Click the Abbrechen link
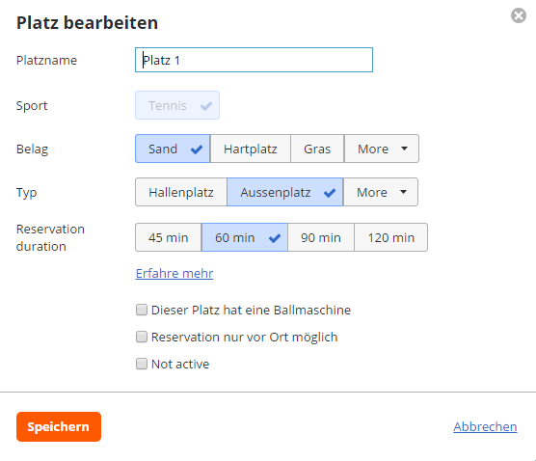Screen dimensions: 536x461 click(x=485, y=427)
